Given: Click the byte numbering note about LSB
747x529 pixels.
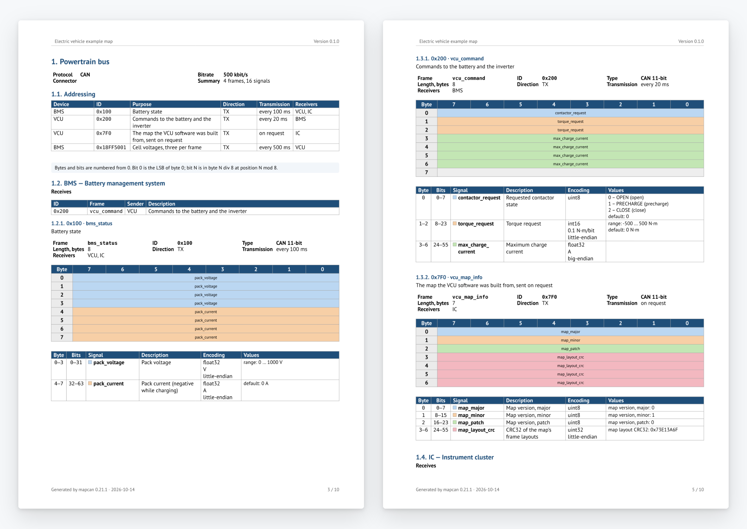Looking at the screenshot, I should tap(195, 168).
